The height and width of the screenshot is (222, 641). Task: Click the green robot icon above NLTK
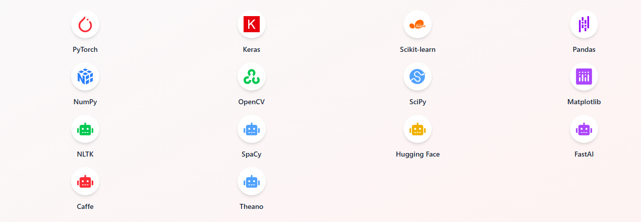click(85, 129)
